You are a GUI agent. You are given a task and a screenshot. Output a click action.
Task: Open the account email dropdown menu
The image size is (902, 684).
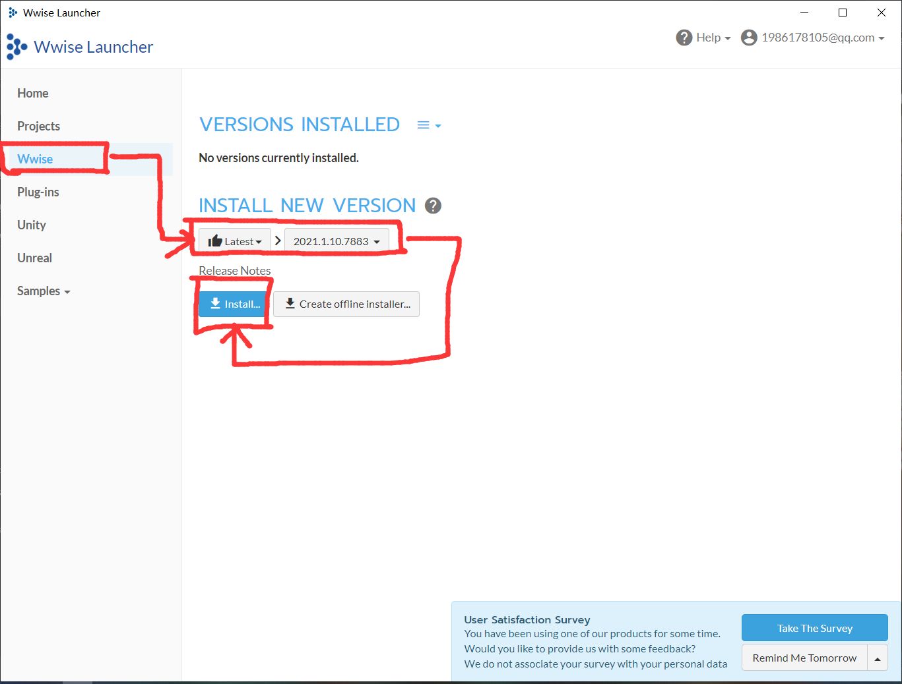tap(822, 38)
